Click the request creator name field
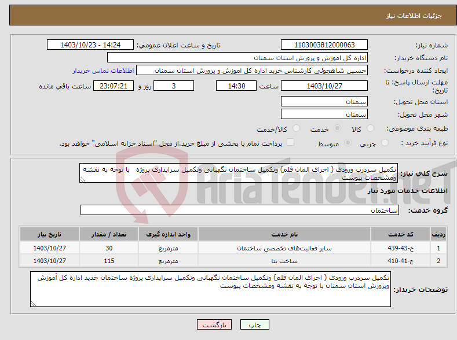Screen dimensions: 457x340 (x=252, y=71)
